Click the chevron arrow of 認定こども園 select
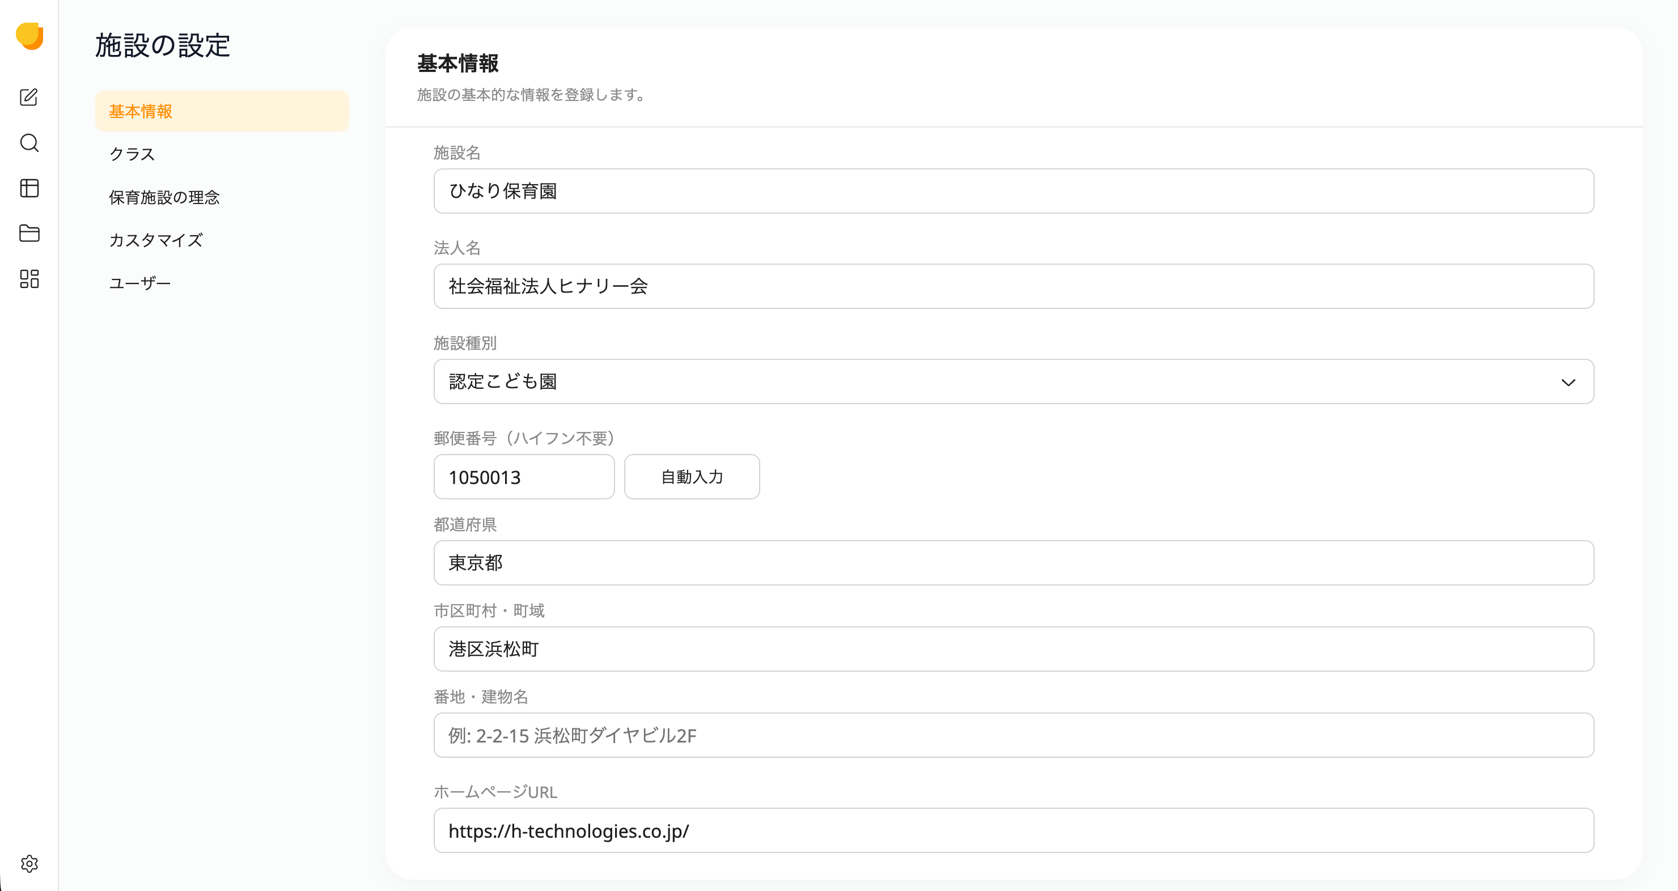The image size is (1678, 891). click(1568, 383)
